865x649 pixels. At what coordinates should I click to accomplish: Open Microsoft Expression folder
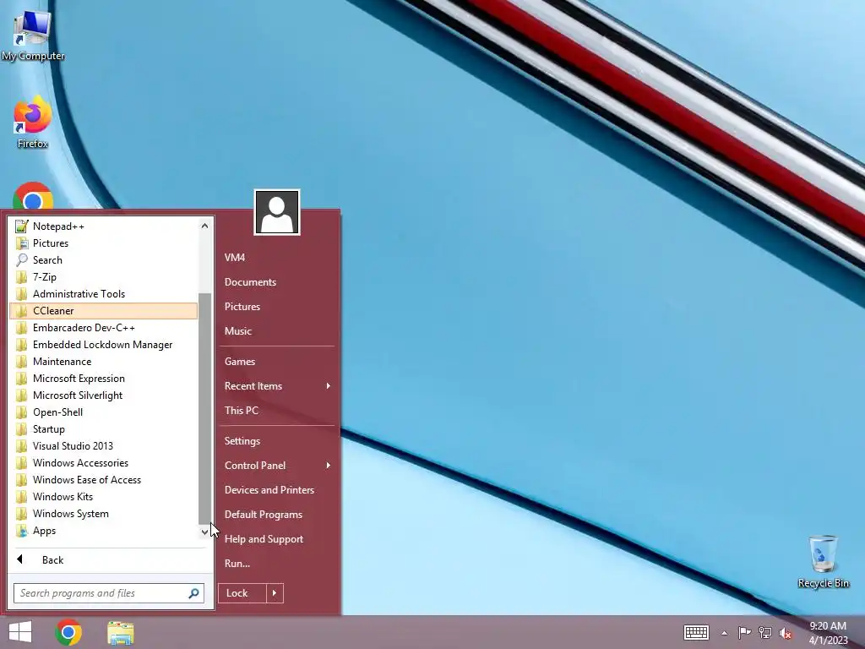tap(104, 379)
